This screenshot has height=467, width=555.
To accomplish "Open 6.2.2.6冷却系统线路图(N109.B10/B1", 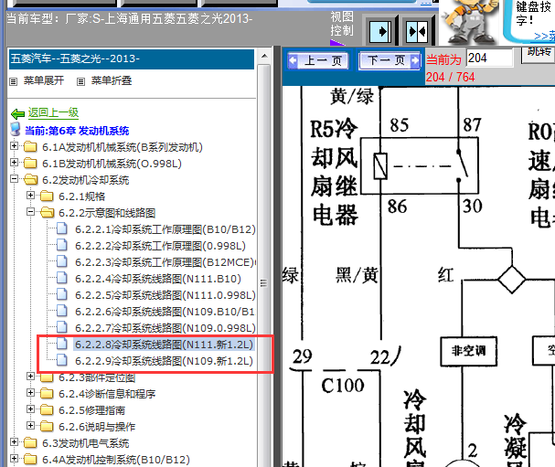I will click(x=165, y=312).
